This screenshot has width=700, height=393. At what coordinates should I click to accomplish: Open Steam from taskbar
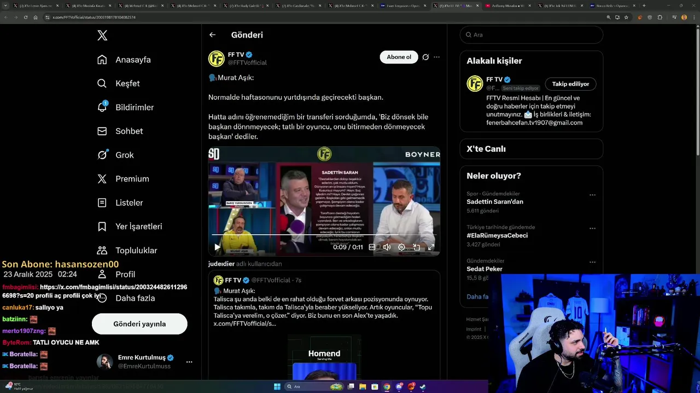(423, 386)
